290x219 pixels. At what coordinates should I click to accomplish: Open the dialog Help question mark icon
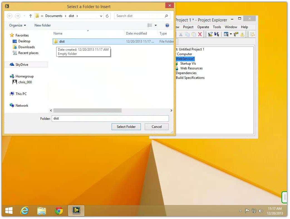(167, 25)
